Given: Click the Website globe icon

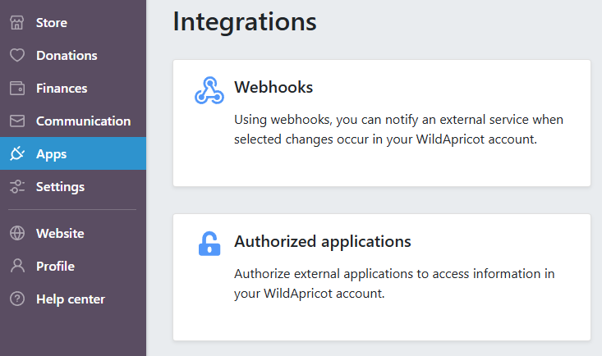Looking at the screenshot, I should pos(17,234).
